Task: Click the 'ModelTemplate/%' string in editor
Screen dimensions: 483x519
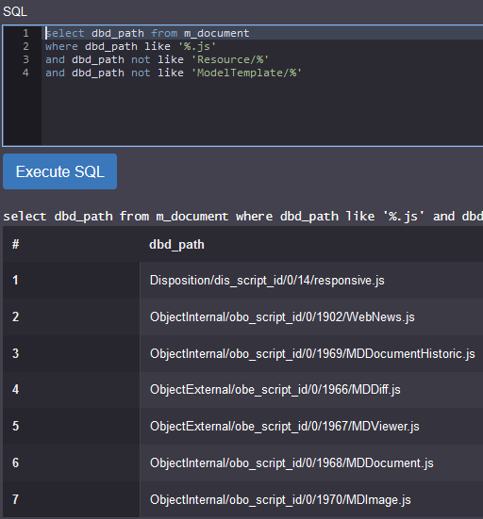Action: 246,73
